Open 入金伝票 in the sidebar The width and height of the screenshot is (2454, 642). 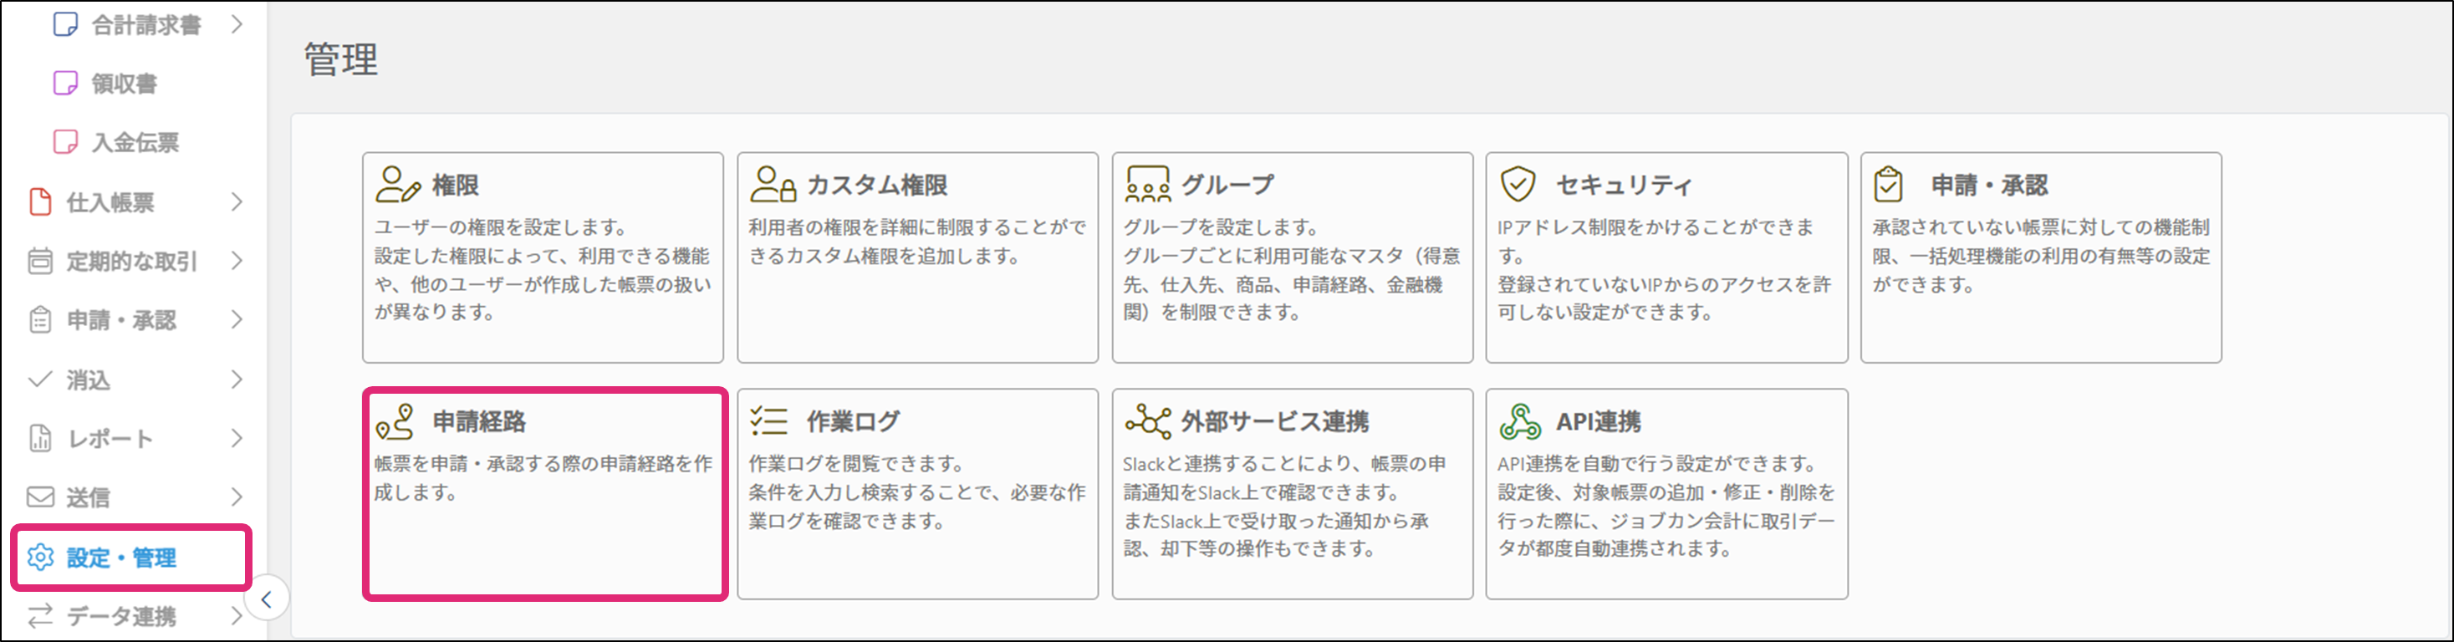pyautogui.click(x=135, y=143)
